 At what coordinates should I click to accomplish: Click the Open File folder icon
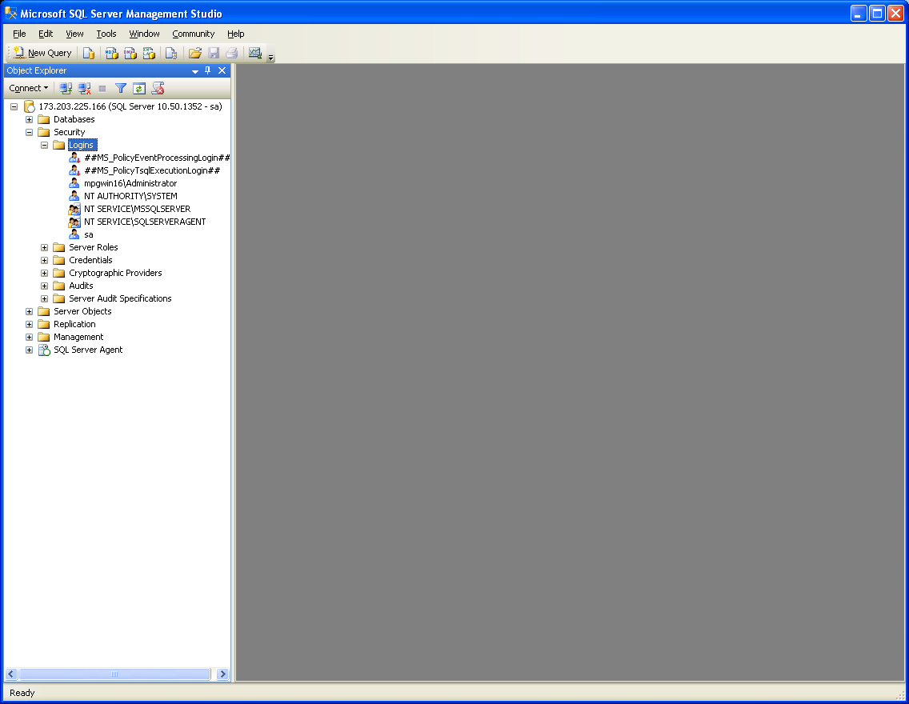194,54
